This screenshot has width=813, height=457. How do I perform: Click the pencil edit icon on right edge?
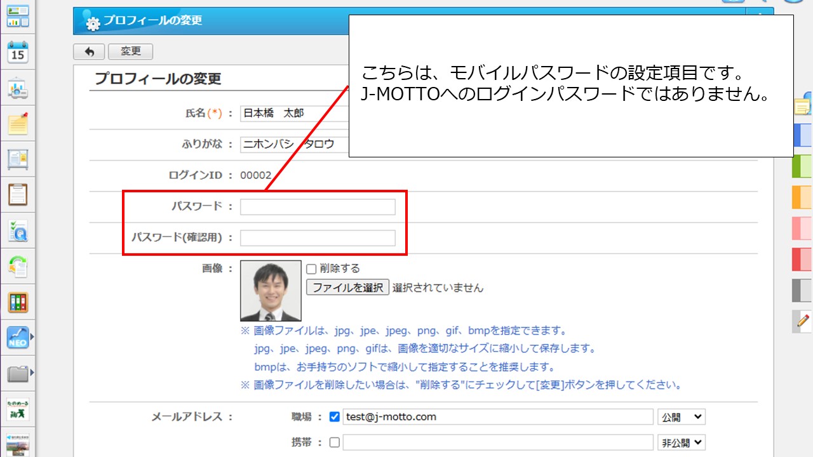tap(803, 321)
